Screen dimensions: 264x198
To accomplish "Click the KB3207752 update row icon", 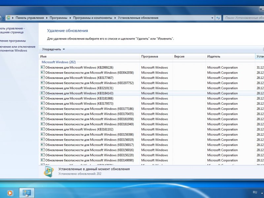I will coord(43,83).
